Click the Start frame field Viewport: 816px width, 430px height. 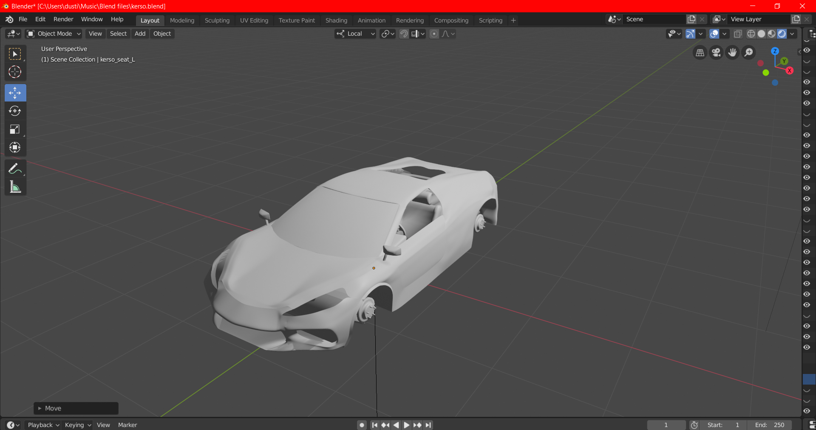tap(723, 425)
